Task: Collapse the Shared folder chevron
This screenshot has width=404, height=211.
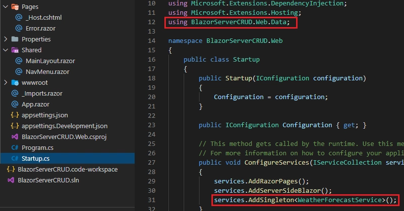Action: click(6, 50)
